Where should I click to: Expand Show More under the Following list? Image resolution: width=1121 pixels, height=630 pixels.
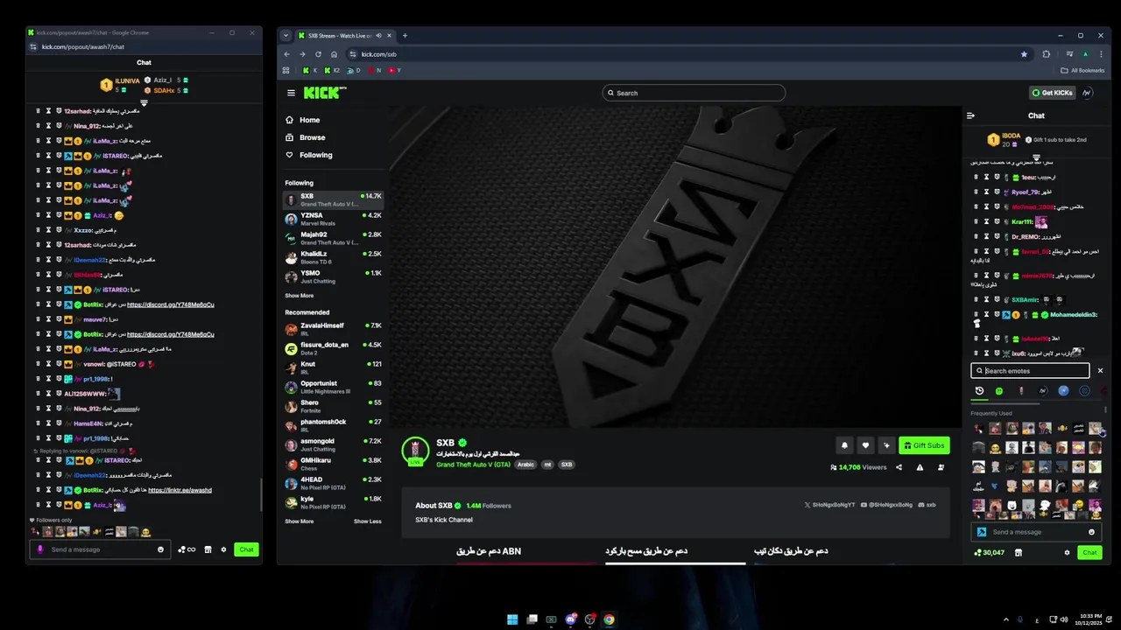tap(299, 296)
